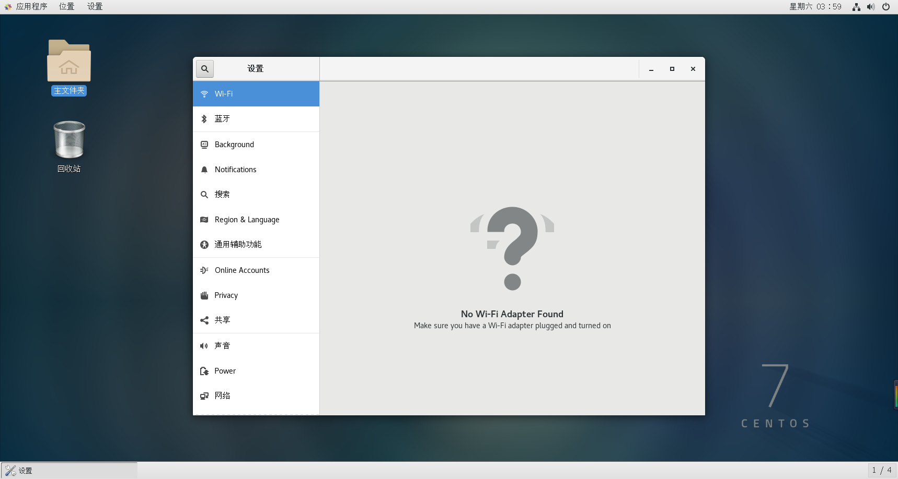898x479 pixels.
Task: Open 蓝牙 Bluetooth settings panel
Action: tap(256, 119)
